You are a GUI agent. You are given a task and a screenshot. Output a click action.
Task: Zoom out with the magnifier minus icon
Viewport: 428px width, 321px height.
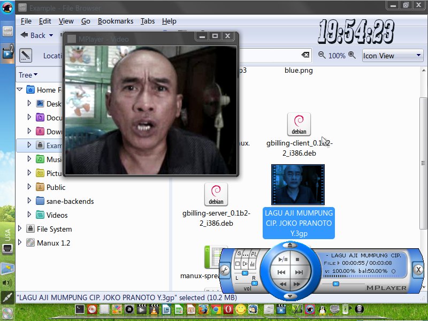pos(322,55)
